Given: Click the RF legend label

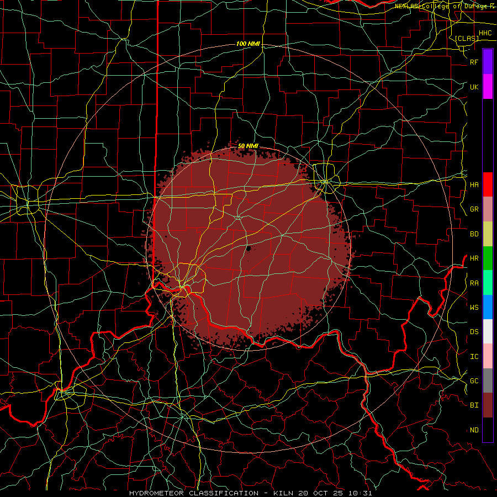Looking at the screenshot, I should 474,62.
